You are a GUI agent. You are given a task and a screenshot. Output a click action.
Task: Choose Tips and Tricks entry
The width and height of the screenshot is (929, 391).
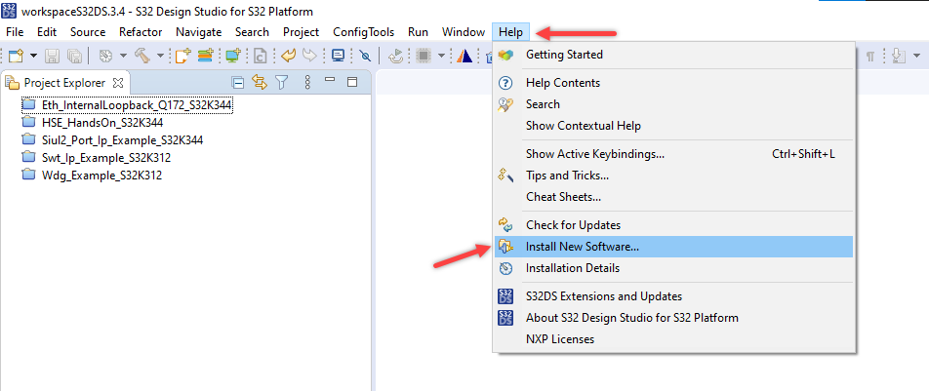coord(673,176)
